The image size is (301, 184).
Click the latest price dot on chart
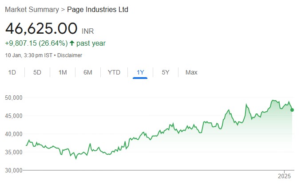292,110
